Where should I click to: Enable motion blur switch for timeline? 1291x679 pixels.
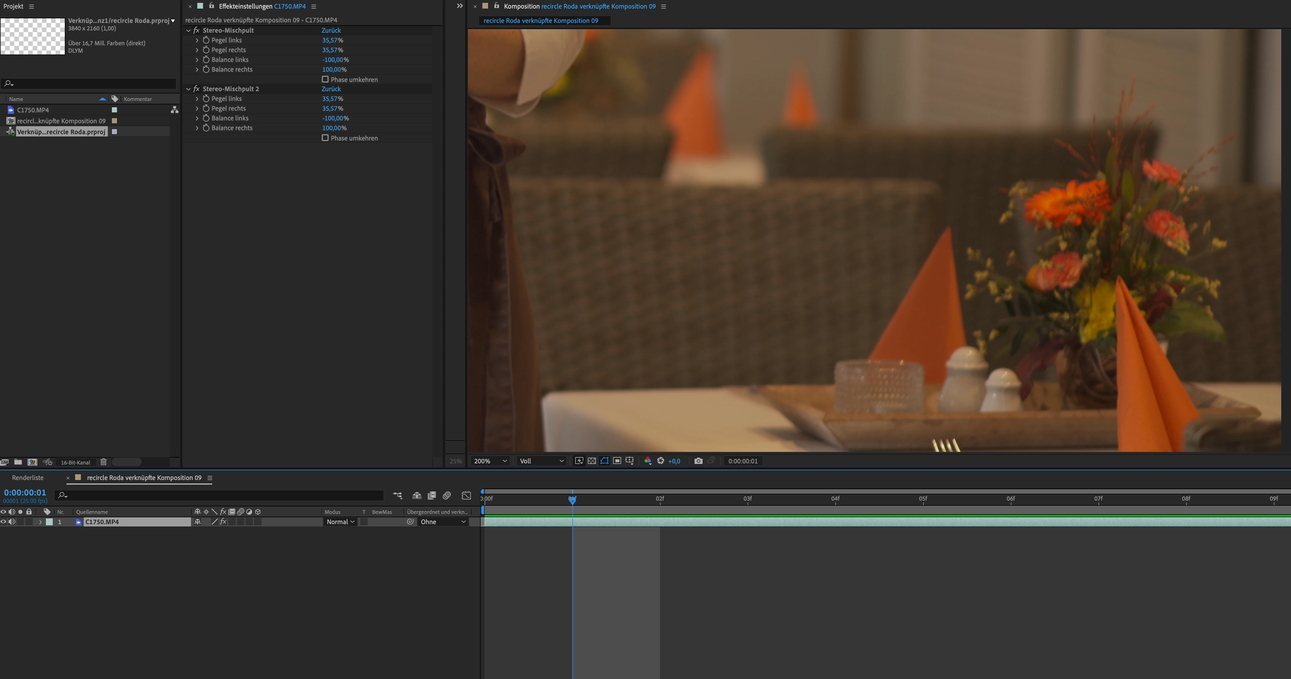tap(446, 495)
